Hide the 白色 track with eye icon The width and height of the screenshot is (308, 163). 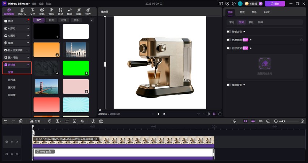[12, 154]
